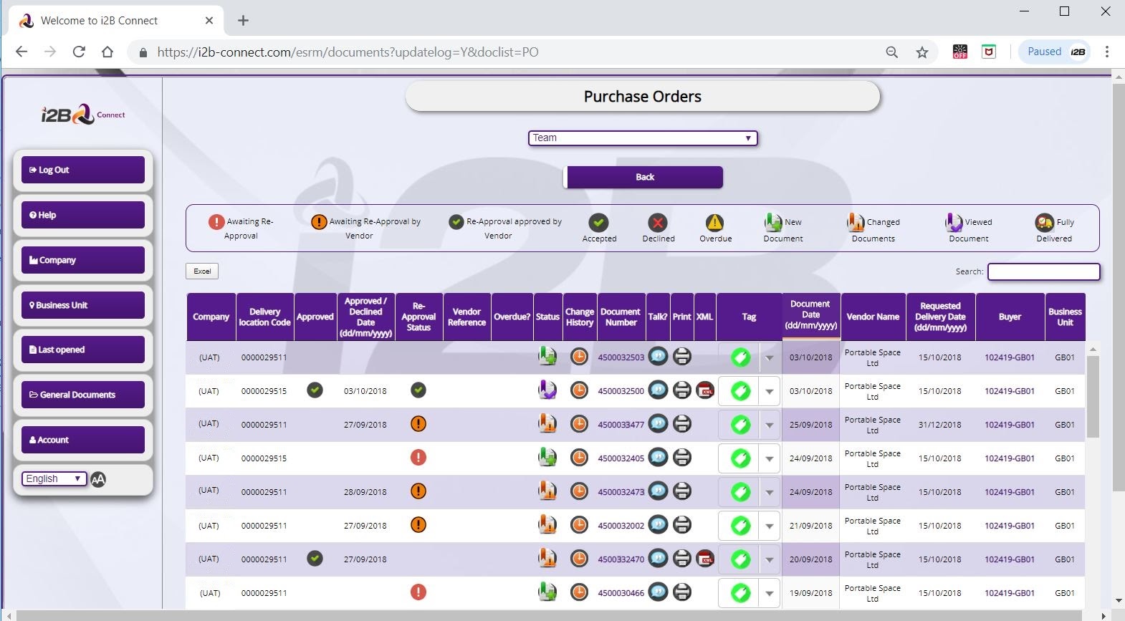This screenshot has height=621, width=1125.
Task: Expand tag dropdown arrow for order 4500032500
Action: click(770, 391)
